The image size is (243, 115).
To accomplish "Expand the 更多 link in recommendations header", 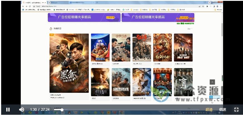I will pyautogui.click(x=193, y=28).
